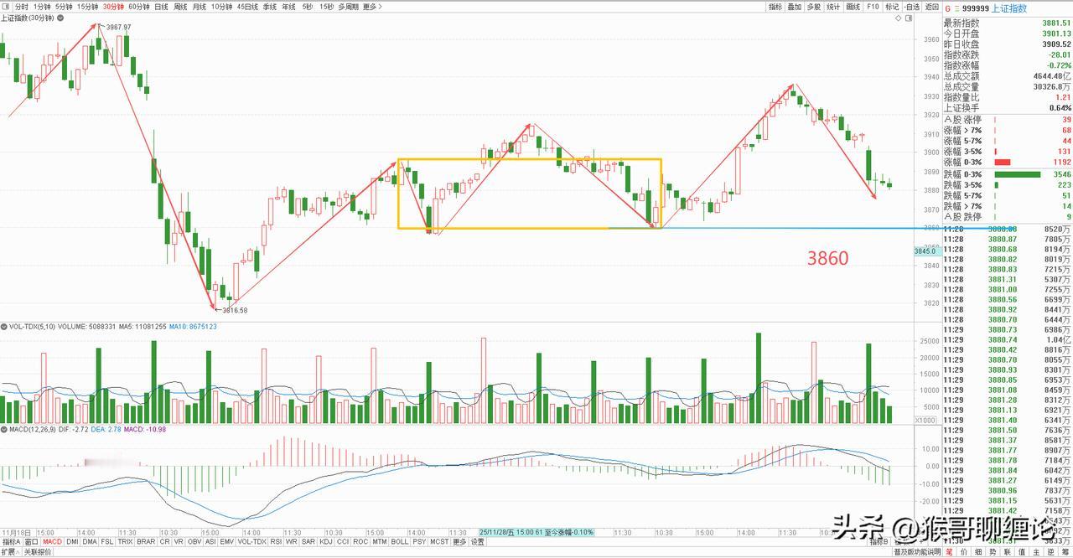This screenshot has height=558, width=1073.
Task: Click the panel layout icon left of 分时
Action: [6, 7]
